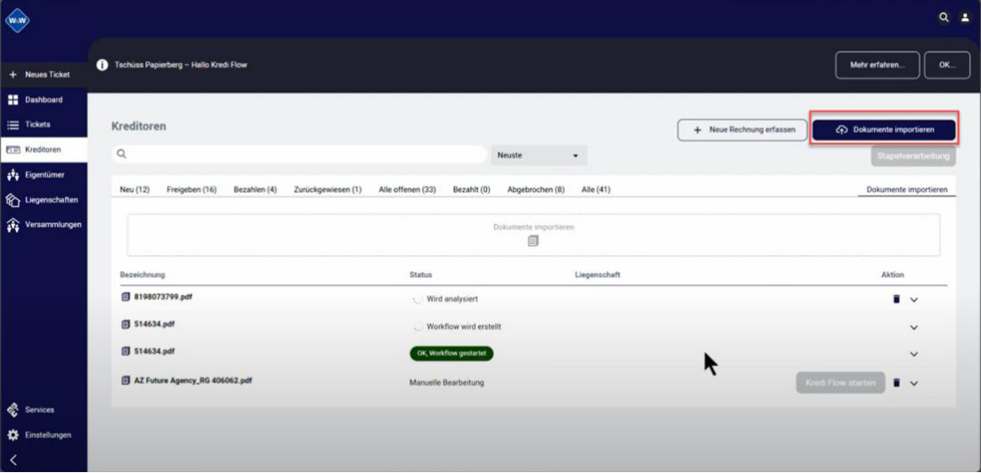Open the Neuste sort dropdown
This screenshot has width=981, height=473.
click(x=539, y=155)
